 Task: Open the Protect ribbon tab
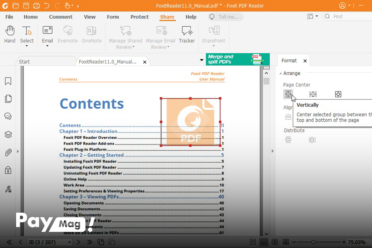(x=139, y=17)
